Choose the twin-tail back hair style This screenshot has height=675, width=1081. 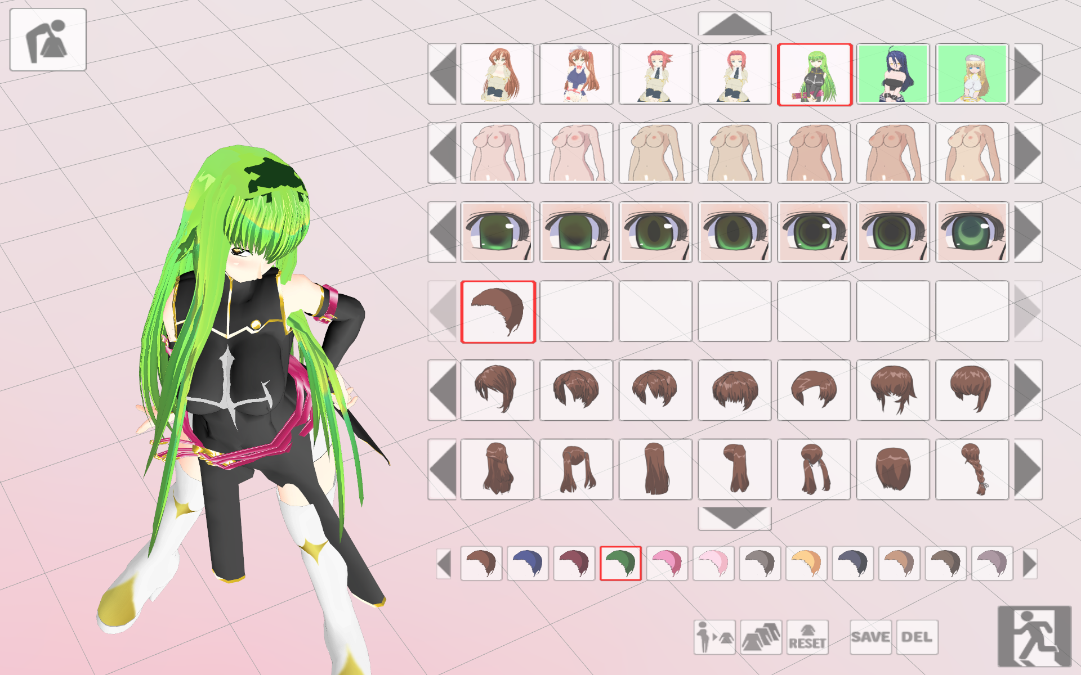(x=576, y=469)
